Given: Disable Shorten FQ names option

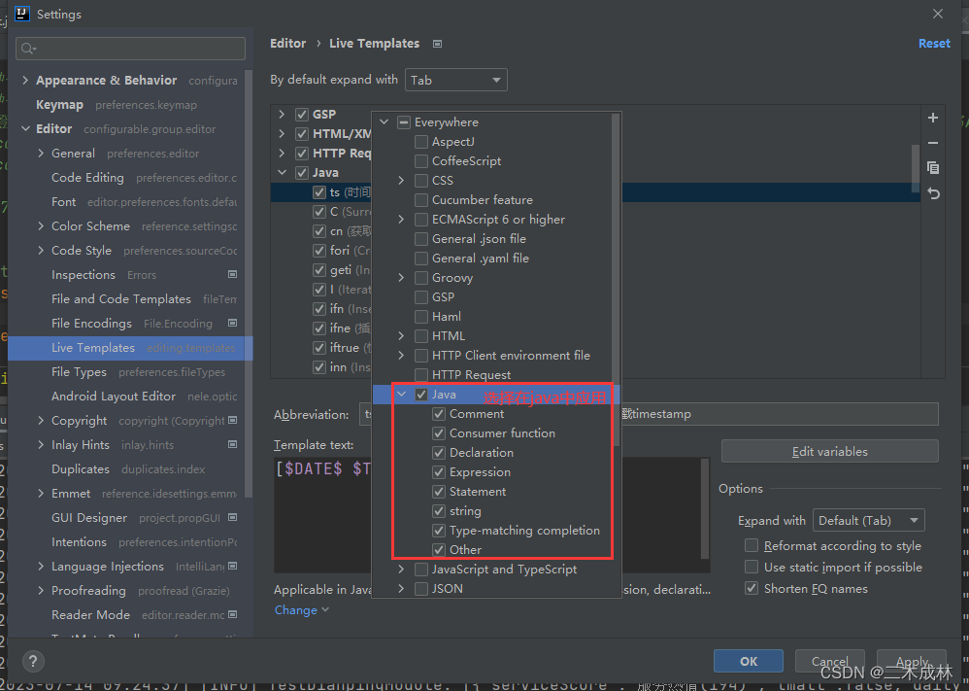Looking at the screenshot, I should (x=752, y=588).
